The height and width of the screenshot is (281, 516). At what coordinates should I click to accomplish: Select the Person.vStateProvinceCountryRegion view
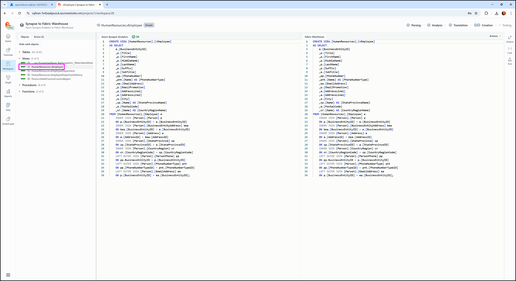(x=51, y=79)
